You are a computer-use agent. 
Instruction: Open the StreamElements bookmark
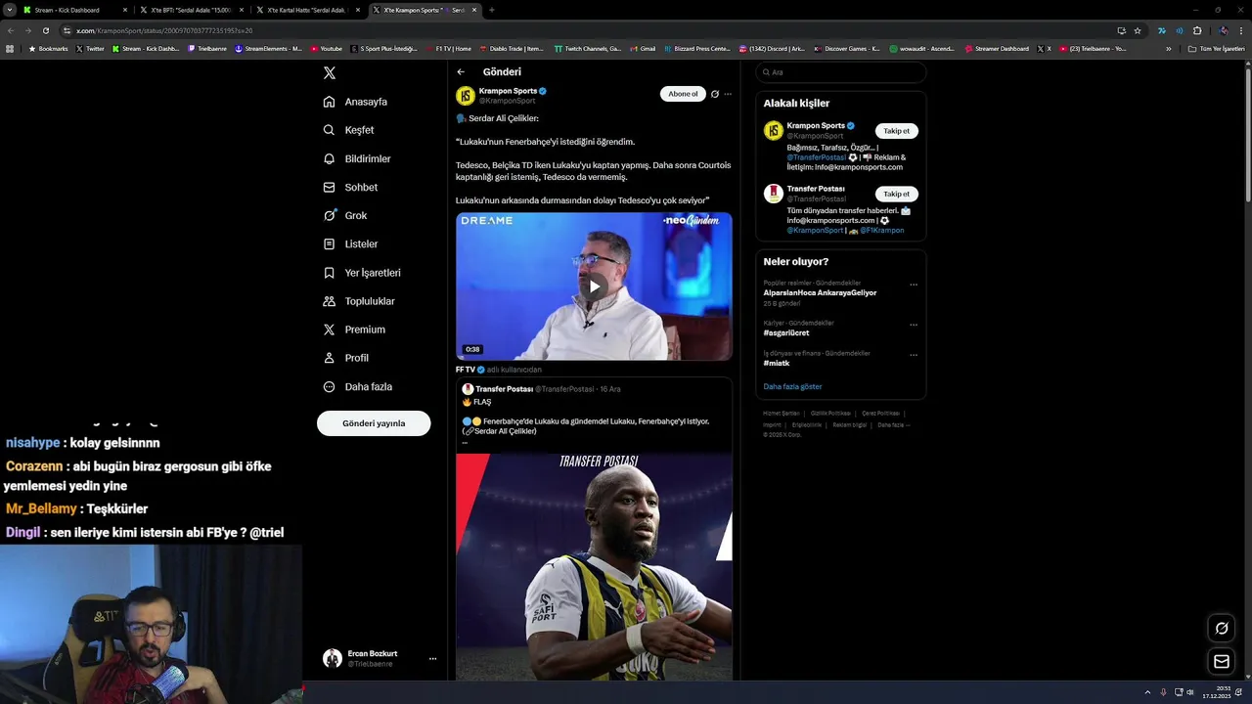point(268,49)
